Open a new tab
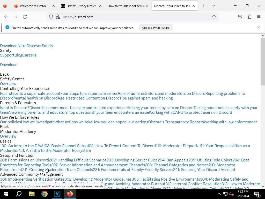 pos(203,6)
